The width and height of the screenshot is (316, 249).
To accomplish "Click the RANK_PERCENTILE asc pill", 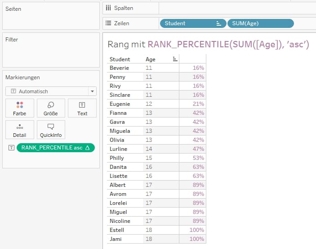I will click(x=52, y=148).
